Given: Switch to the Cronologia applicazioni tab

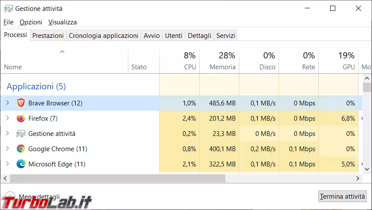Looking at the screenshot, I should click(103, 36).
